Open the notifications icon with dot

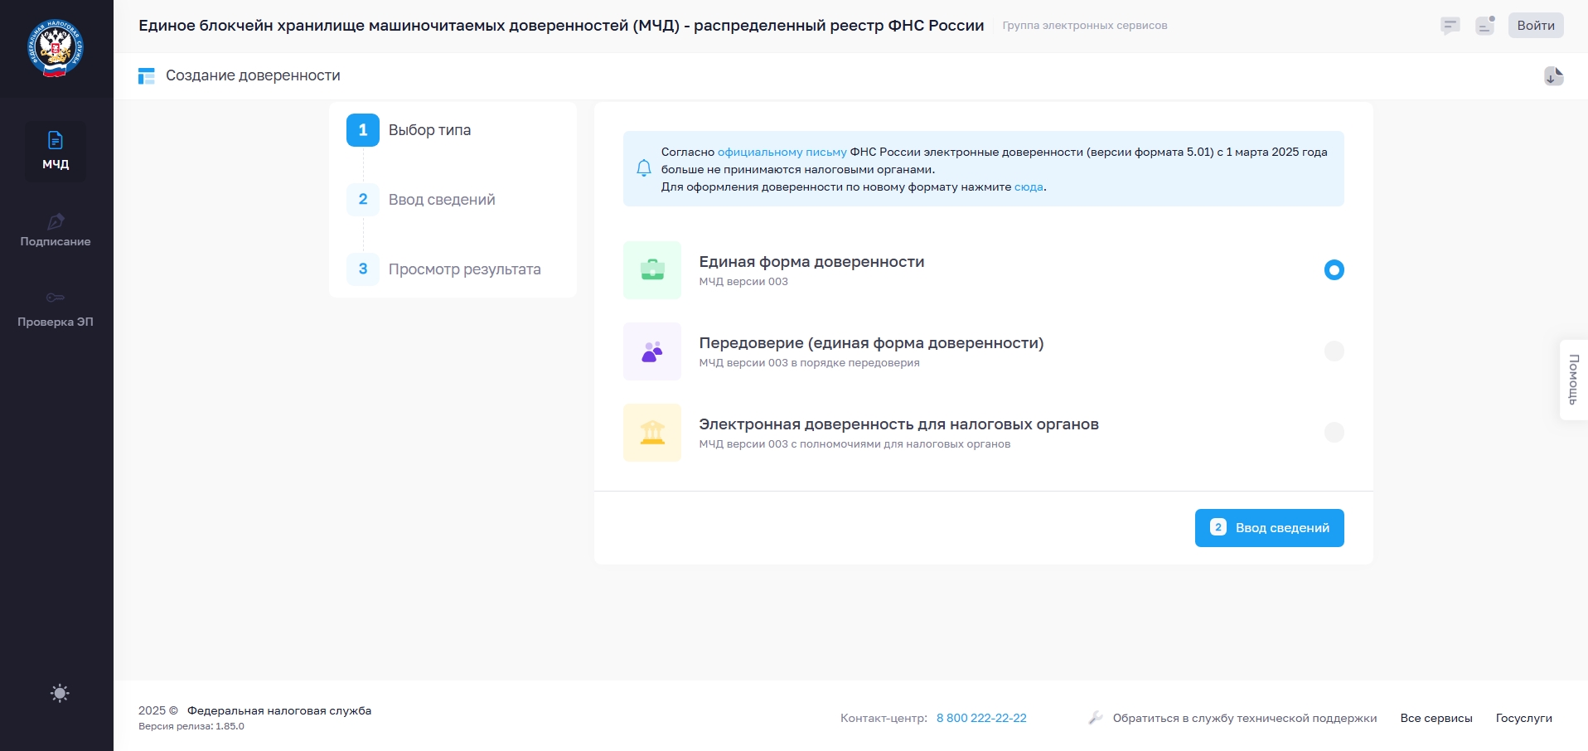tap(1484, 26)
